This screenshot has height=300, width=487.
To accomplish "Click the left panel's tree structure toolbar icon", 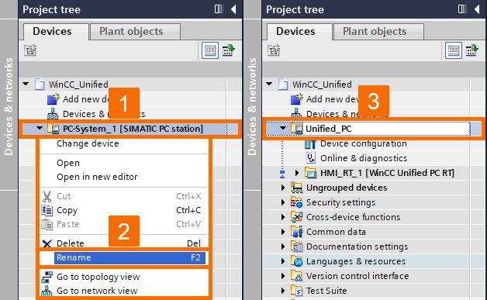I will click(30, 50).
